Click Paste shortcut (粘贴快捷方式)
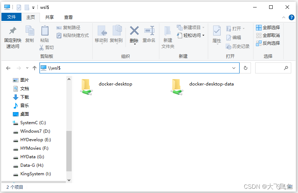Image resolution: width=298 pixels, height=193 pixels. click(x=73, y=35)
